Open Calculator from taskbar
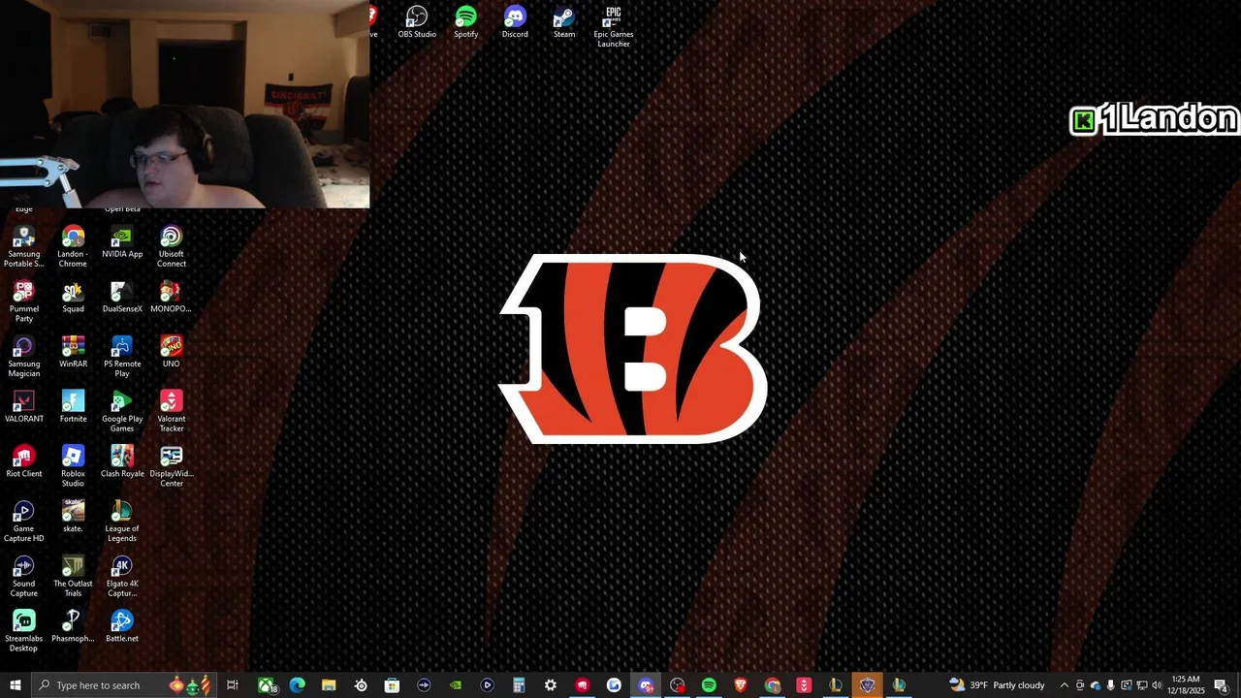Image resolution: width=1241 pixels, height=698 pixels. [x=519, y=685]
